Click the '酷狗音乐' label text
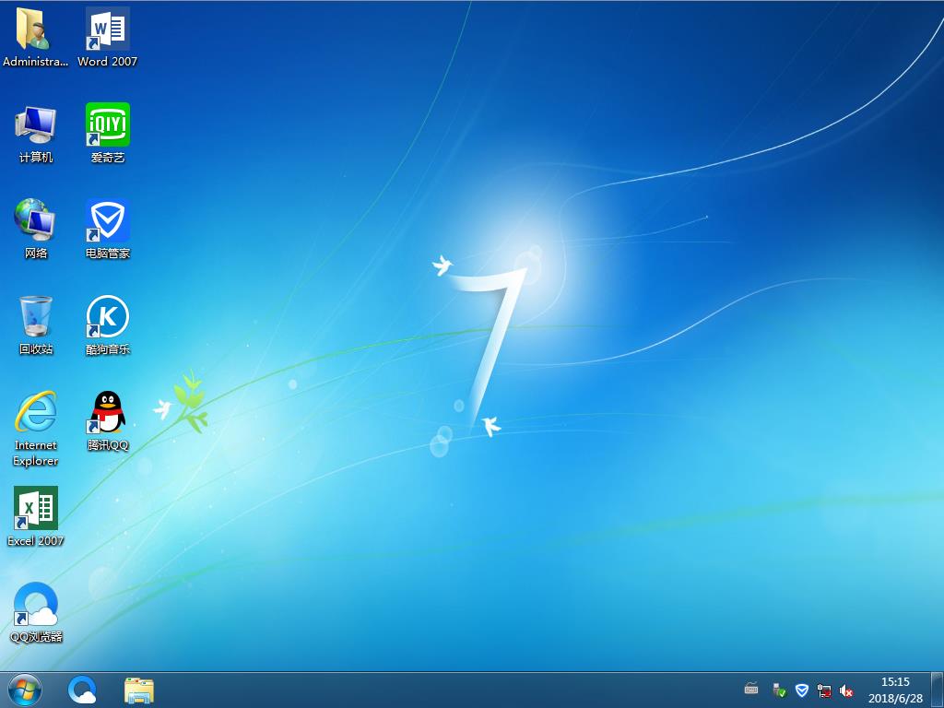Viewport: 944px width, 708px height. (x=108, y=349)
